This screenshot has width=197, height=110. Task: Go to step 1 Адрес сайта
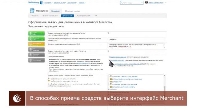pyautogui.click(x=36, y=33)
